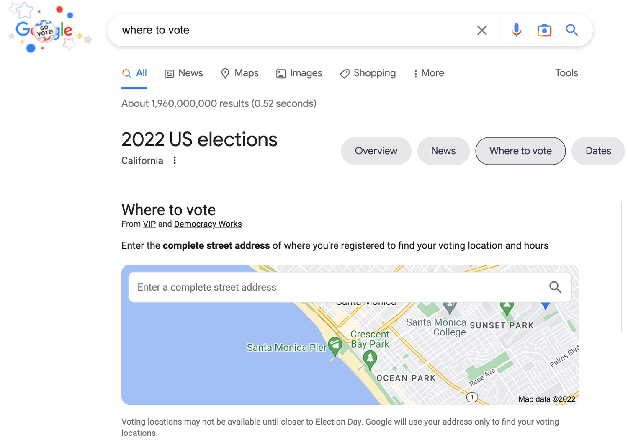Open Google Lens image search camera icon
Screen dimensions: 628x443
pyautogui.click(x=544, y=30)
